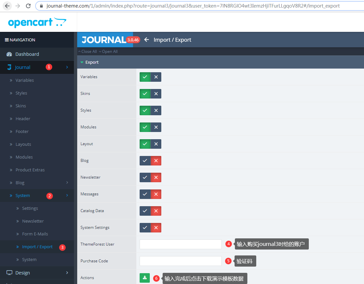Expand the Journal menu chevron
This screenshot has width=364, height=284.
point(67,67)
